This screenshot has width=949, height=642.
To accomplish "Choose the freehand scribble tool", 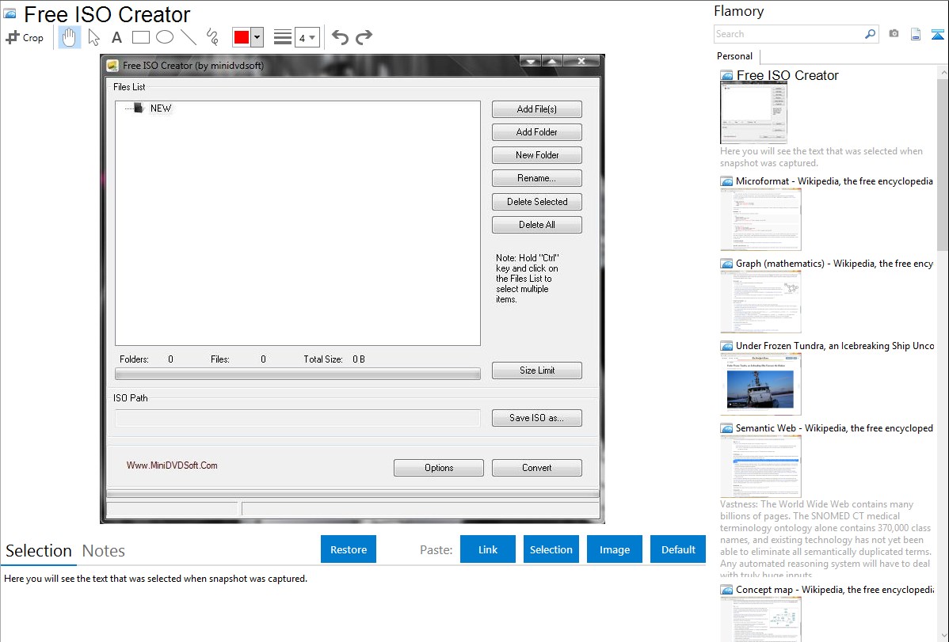I will tap(212, 37).
